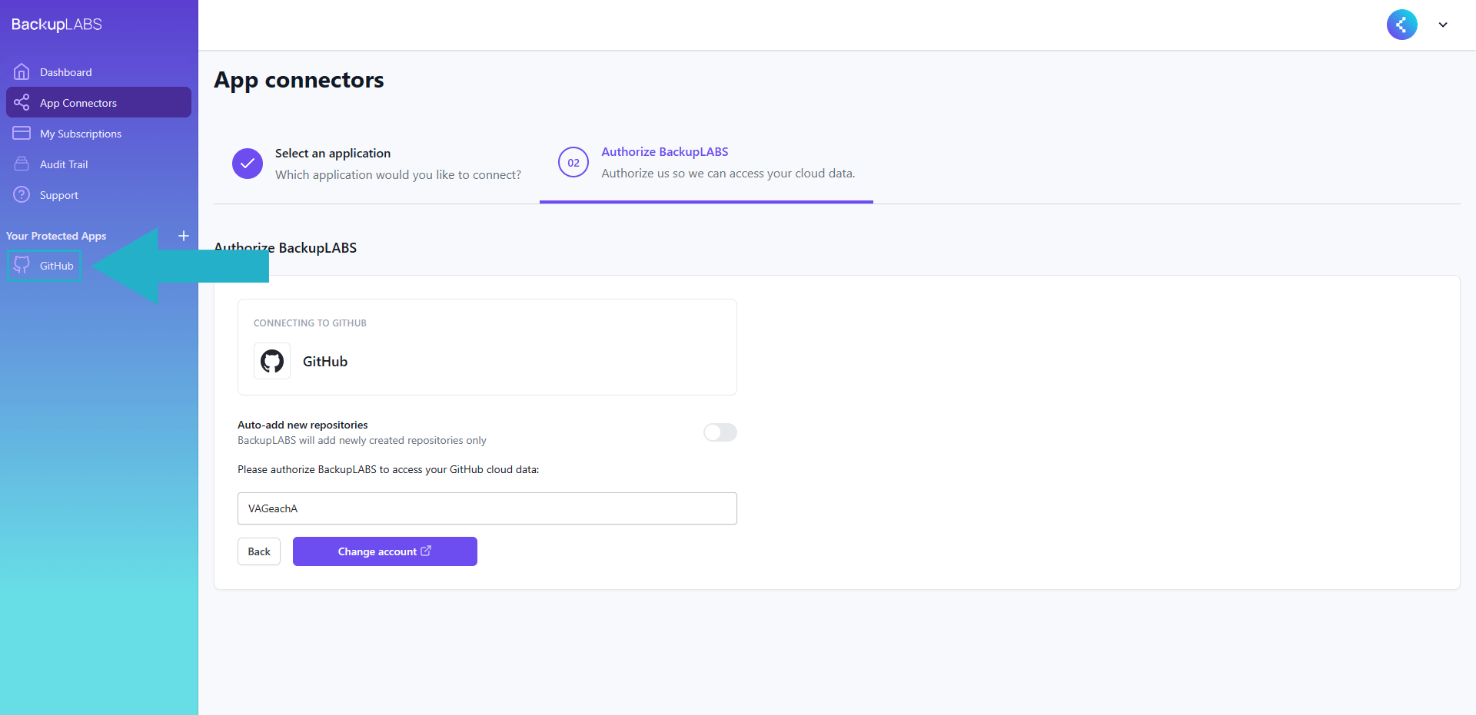Click the GitHub logo in connecting card

tap(272, 361)
